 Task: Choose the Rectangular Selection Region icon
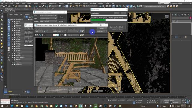[33, 6]
